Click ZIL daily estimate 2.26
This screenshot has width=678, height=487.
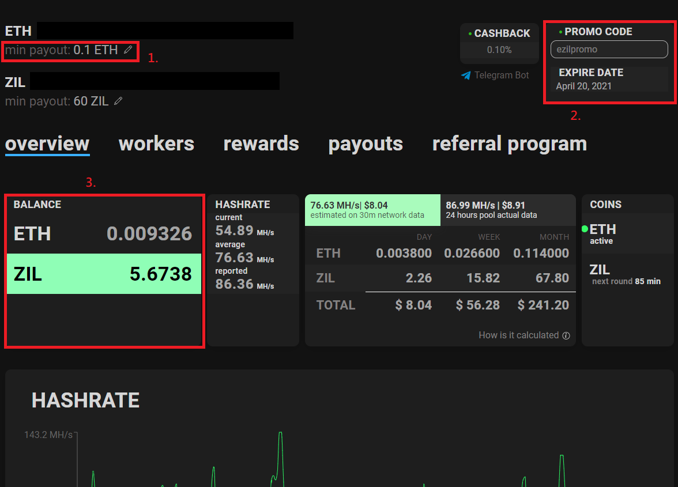click(419, 278)
